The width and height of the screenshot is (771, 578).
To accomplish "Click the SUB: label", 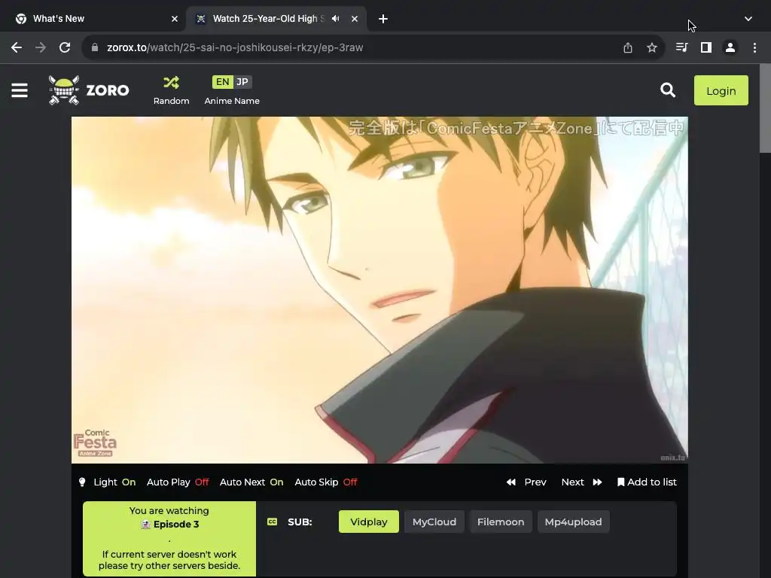I will (x=300, y=522).
